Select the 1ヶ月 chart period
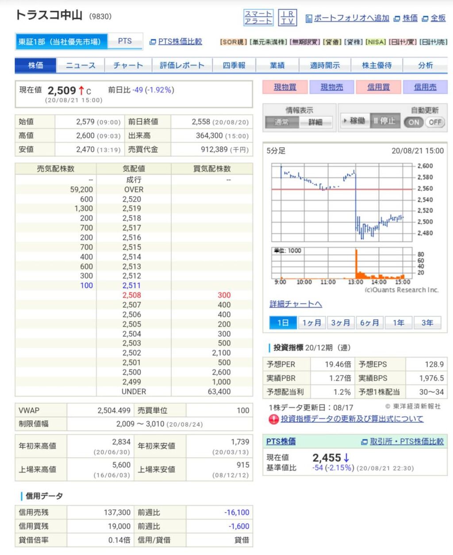453x555 pixels. tap(311, 323)
